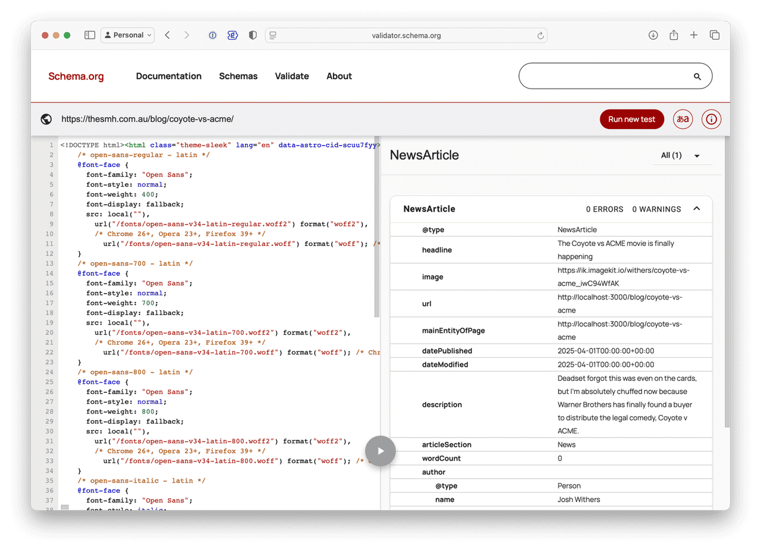The width and height of the screenshot is (761, 551).
Task: Click the mainEntityOfPage property label
Action: point(454,330)
